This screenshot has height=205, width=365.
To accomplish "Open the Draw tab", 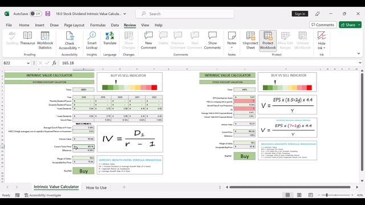I will 54,25.
